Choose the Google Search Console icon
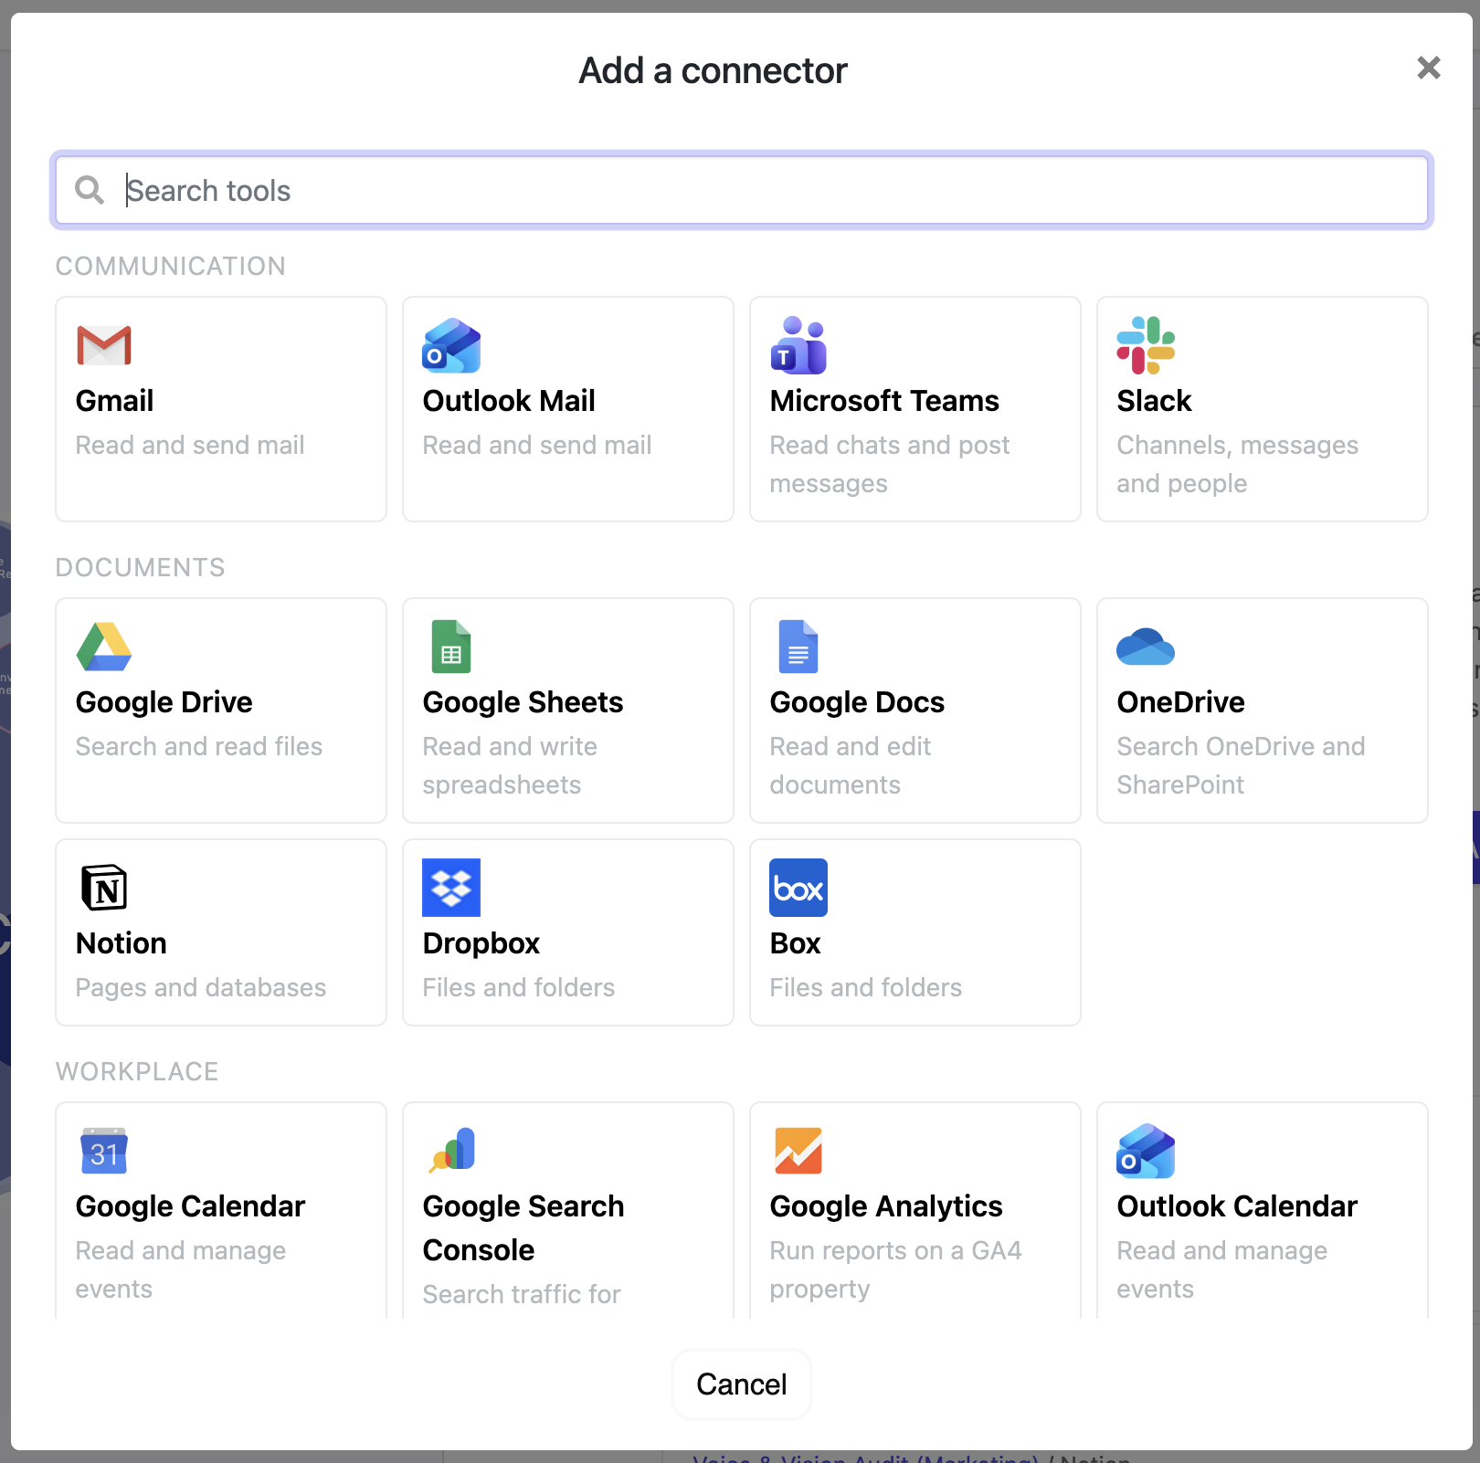 (x=451, y=1151)
